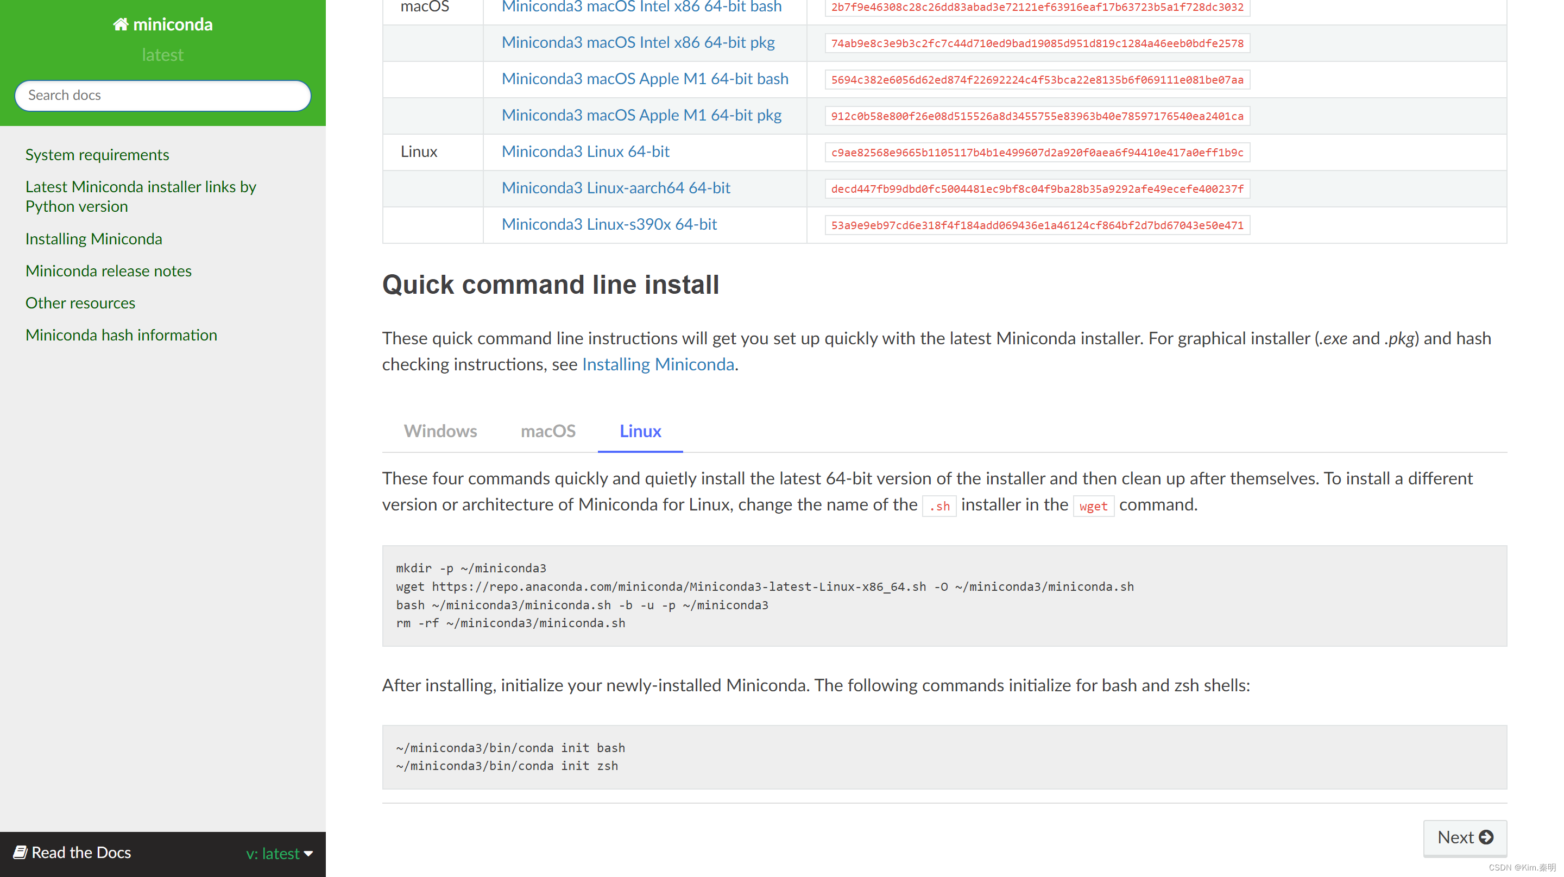Click Miniconda3 Linux 64-bit installer link
This screenshot has width=1564, height=877.
point(585,152)
